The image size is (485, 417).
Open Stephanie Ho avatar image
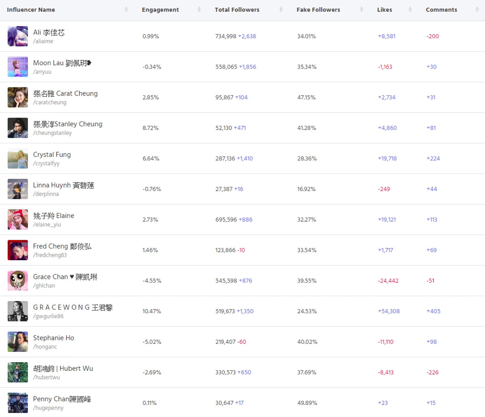18,342
